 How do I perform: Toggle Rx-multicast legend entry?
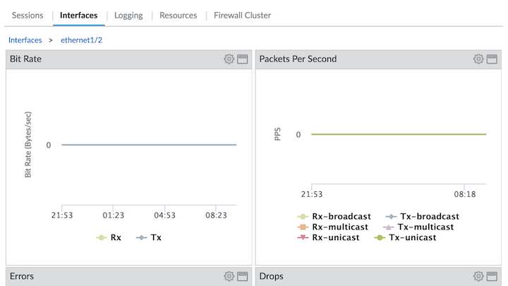click(x=332, y=227)
